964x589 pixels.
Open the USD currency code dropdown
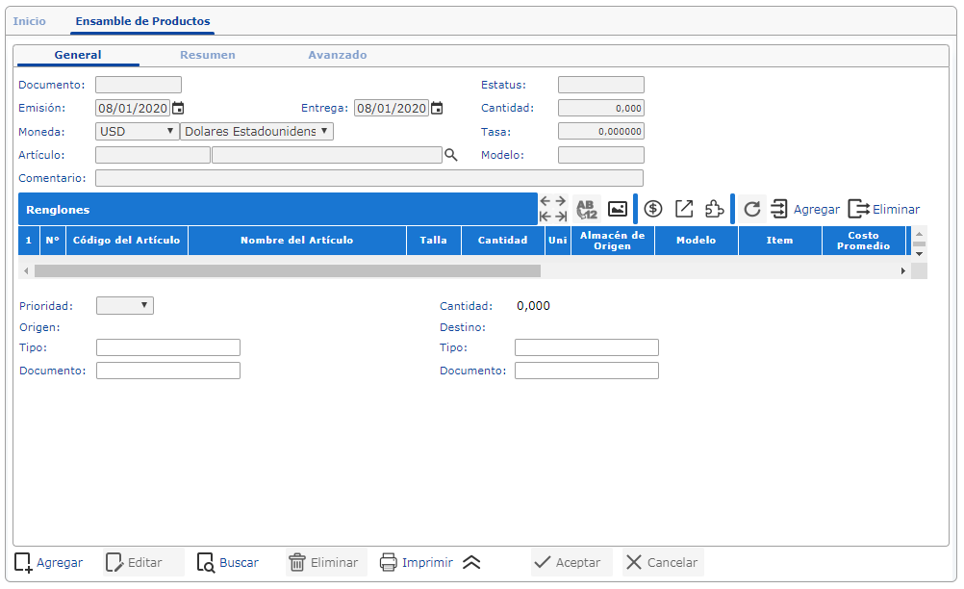pyautogui.click(x=138, y=131)
